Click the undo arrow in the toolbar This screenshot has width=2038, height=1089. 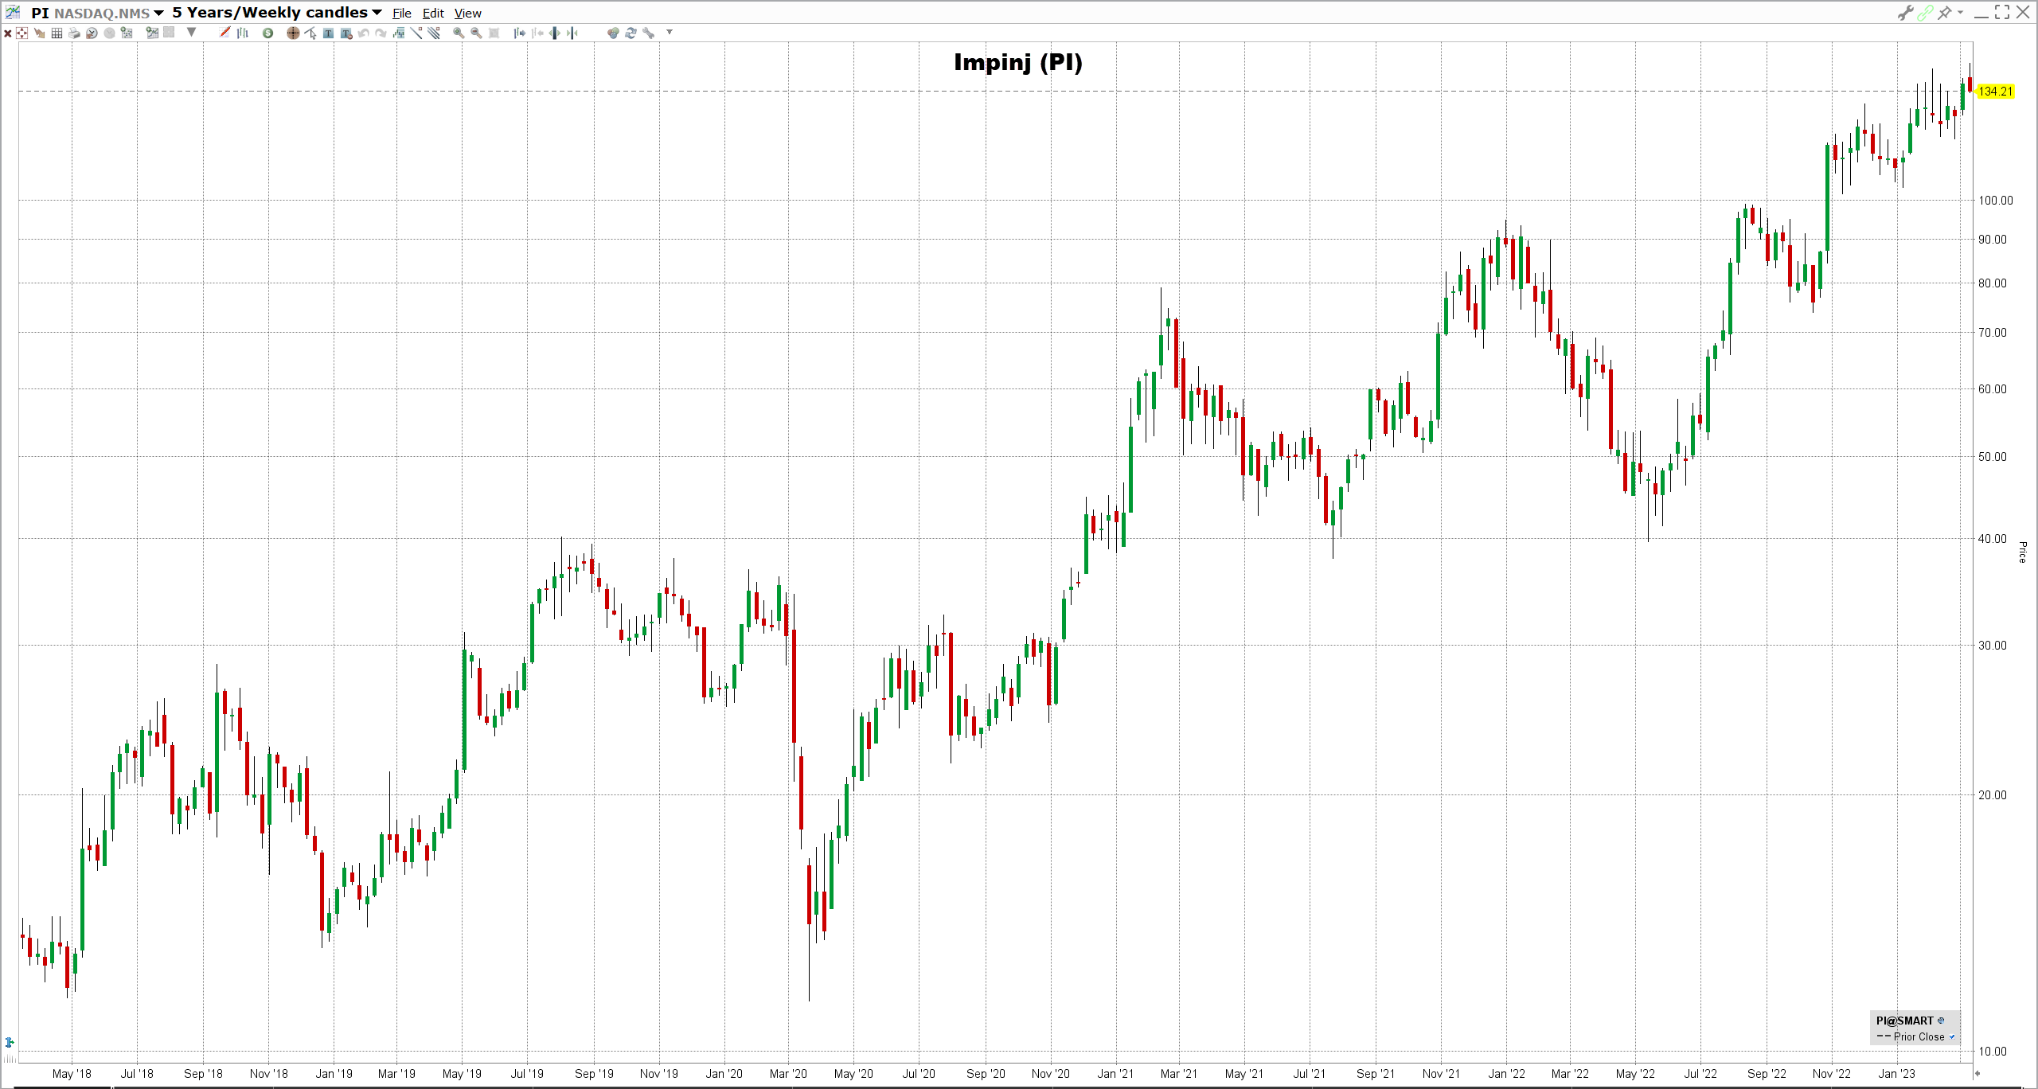pos(363,33)
